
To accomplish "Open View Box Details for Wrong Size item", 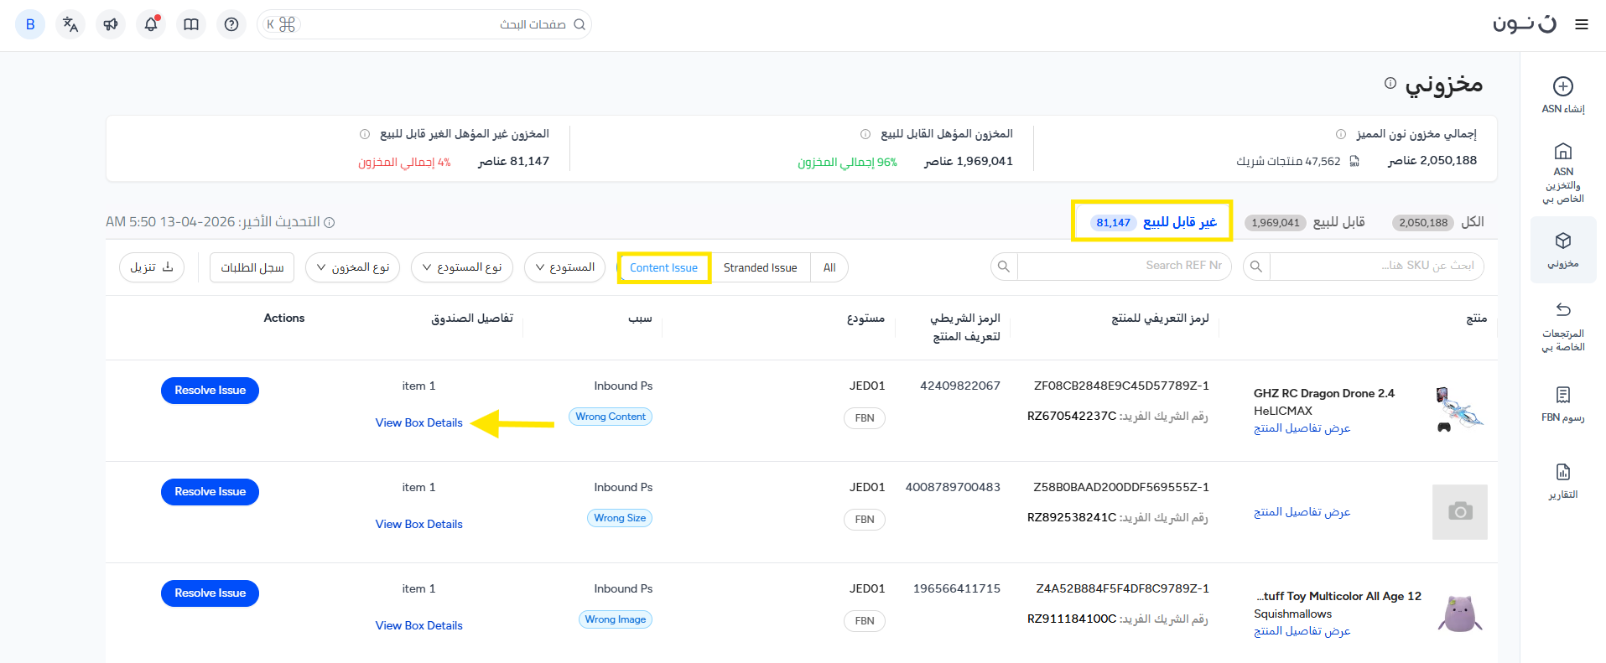I will point(418,524).
